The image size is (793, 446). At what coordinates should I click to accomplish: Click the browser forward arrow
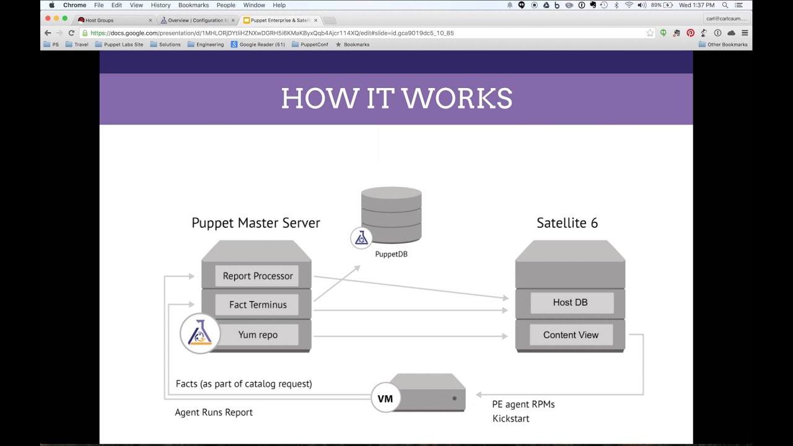(x=59, y=33)
